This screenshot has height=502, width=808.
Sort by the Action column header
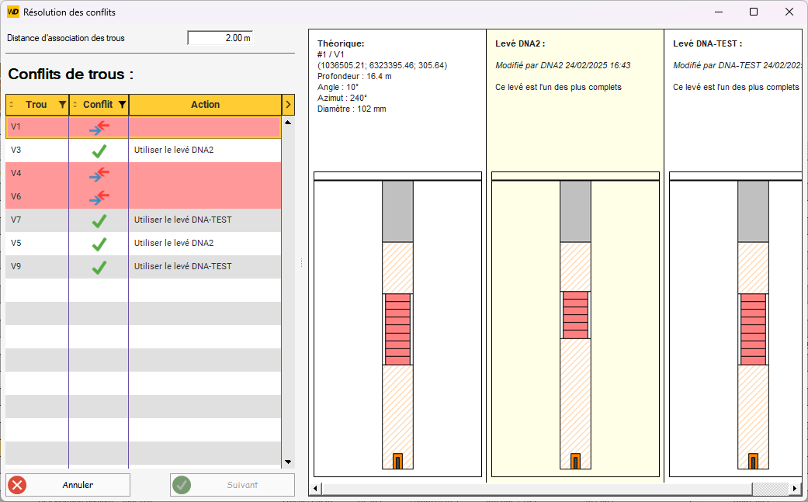click(x=205, y=105)
